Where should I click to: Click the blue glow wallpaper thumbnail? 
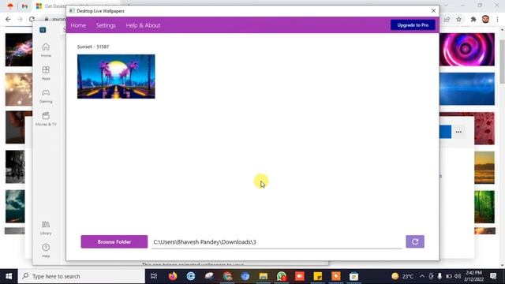point(466,89)
